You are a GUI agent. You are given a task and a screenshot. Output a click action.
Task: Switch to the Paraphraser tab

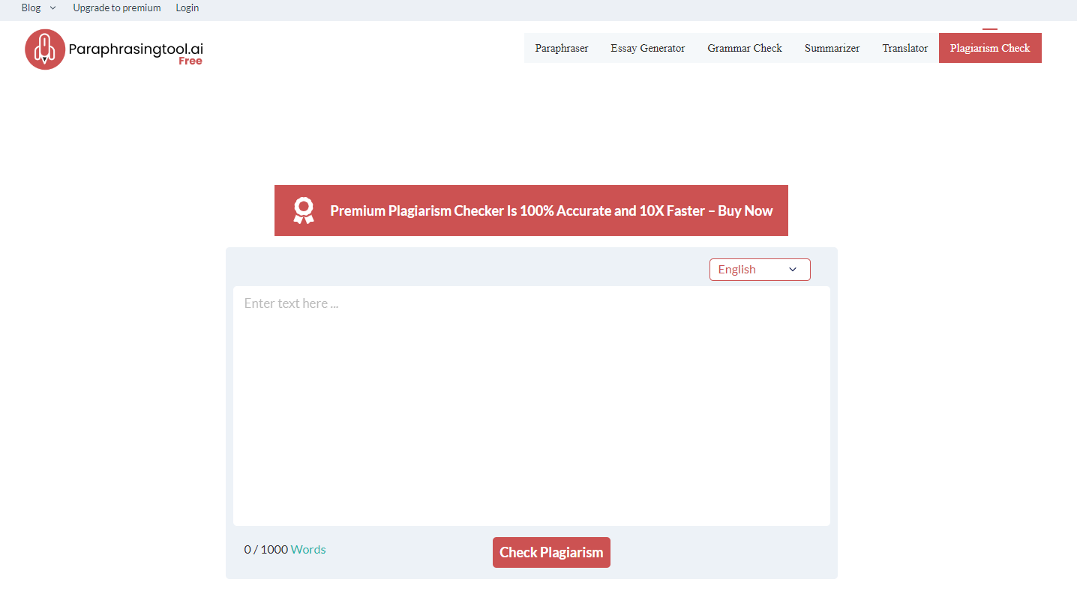tap(562, 48)
